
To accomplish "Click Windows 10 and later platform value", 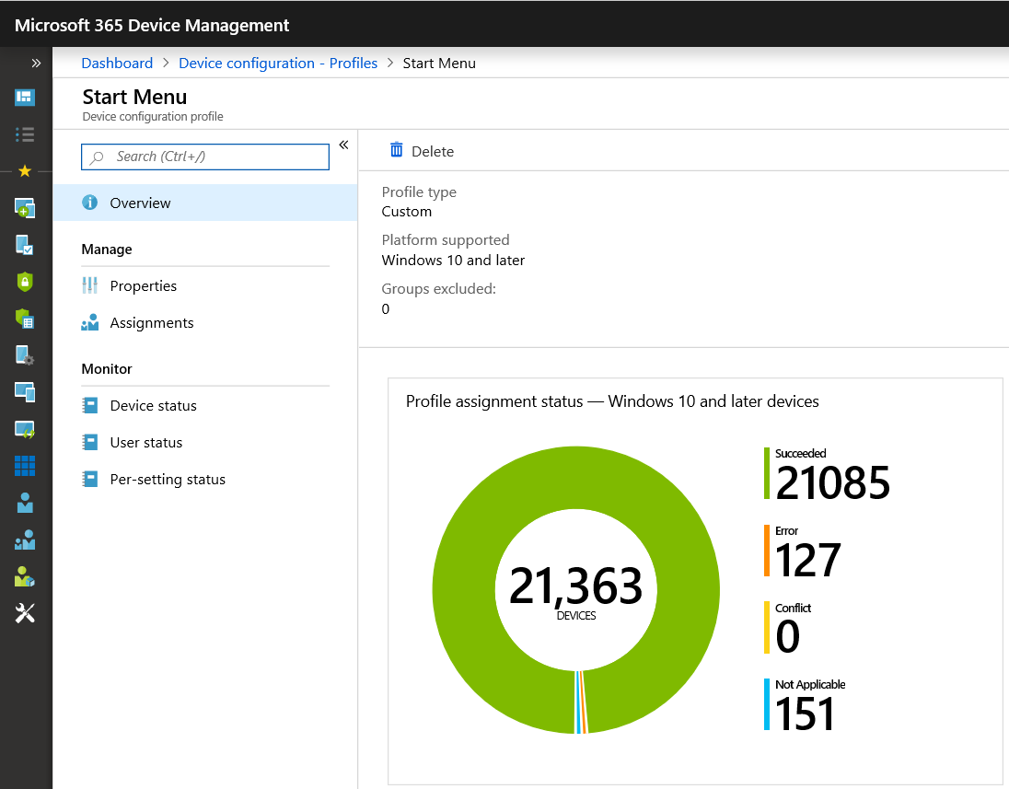I will tap(453, 260).
